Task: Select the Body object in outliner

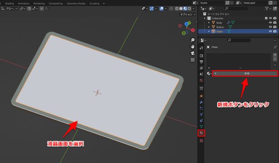Action: [219, 23]
